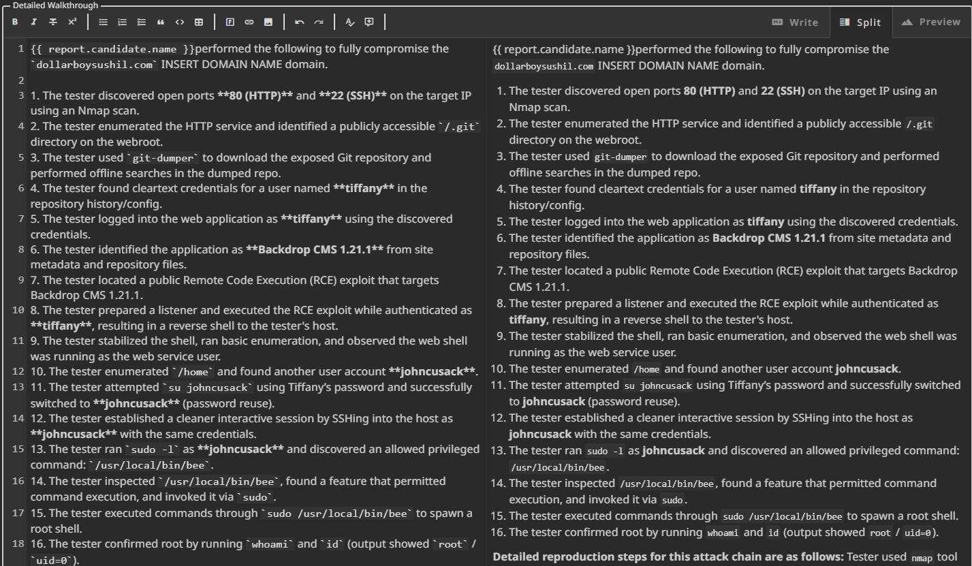
Task: Apply strikethrough formatting
Action: click(53, 22)
